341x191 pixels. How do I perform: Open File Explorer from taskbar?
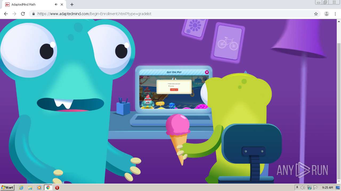(x=30, y=188)
